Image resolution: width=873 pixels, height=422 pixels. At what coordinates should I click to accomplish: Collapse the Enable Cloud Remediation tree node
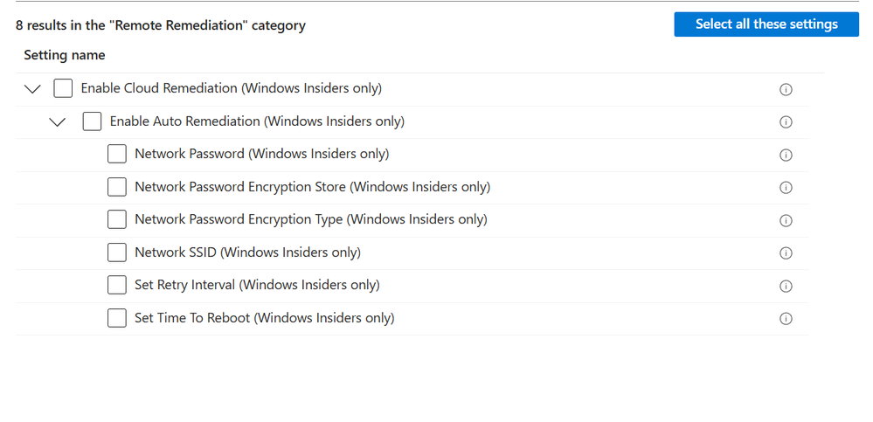point(33,89)
